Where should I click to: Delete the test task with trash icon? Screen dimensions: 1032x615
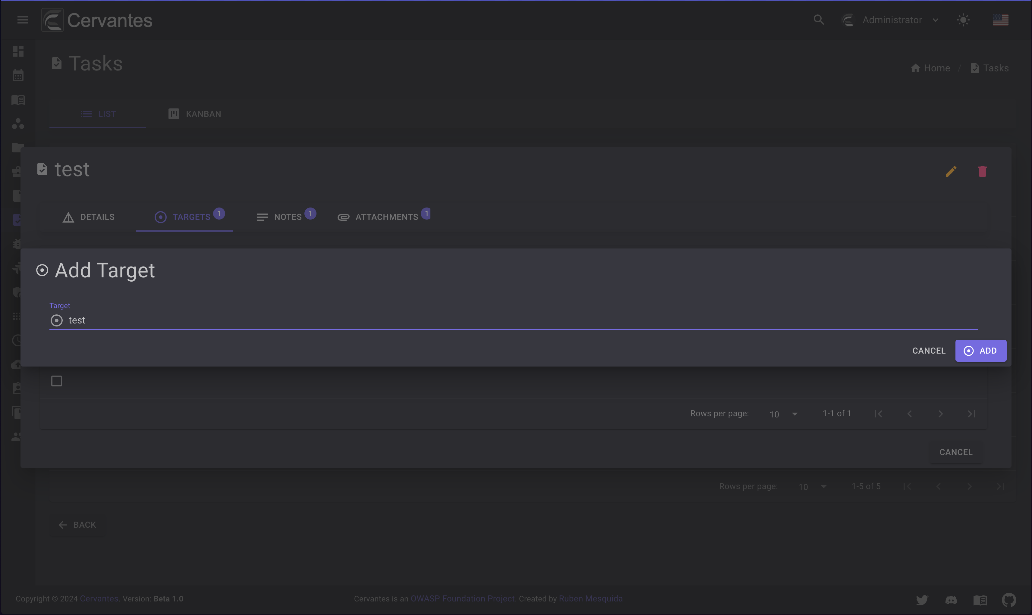tap(982, 171)
